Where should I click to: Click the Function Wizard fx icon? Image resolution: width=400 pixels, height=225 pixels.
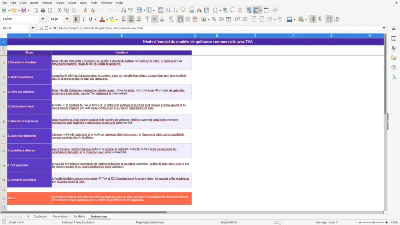click(x=41, y=28)
